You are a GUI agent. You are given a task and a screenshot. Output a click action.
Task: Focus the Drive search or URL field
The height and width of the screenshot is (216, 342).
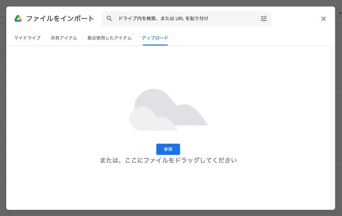coord(185,19)
